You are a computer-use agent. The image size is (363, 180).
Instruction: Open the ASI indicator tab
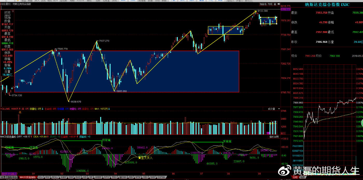85,177
